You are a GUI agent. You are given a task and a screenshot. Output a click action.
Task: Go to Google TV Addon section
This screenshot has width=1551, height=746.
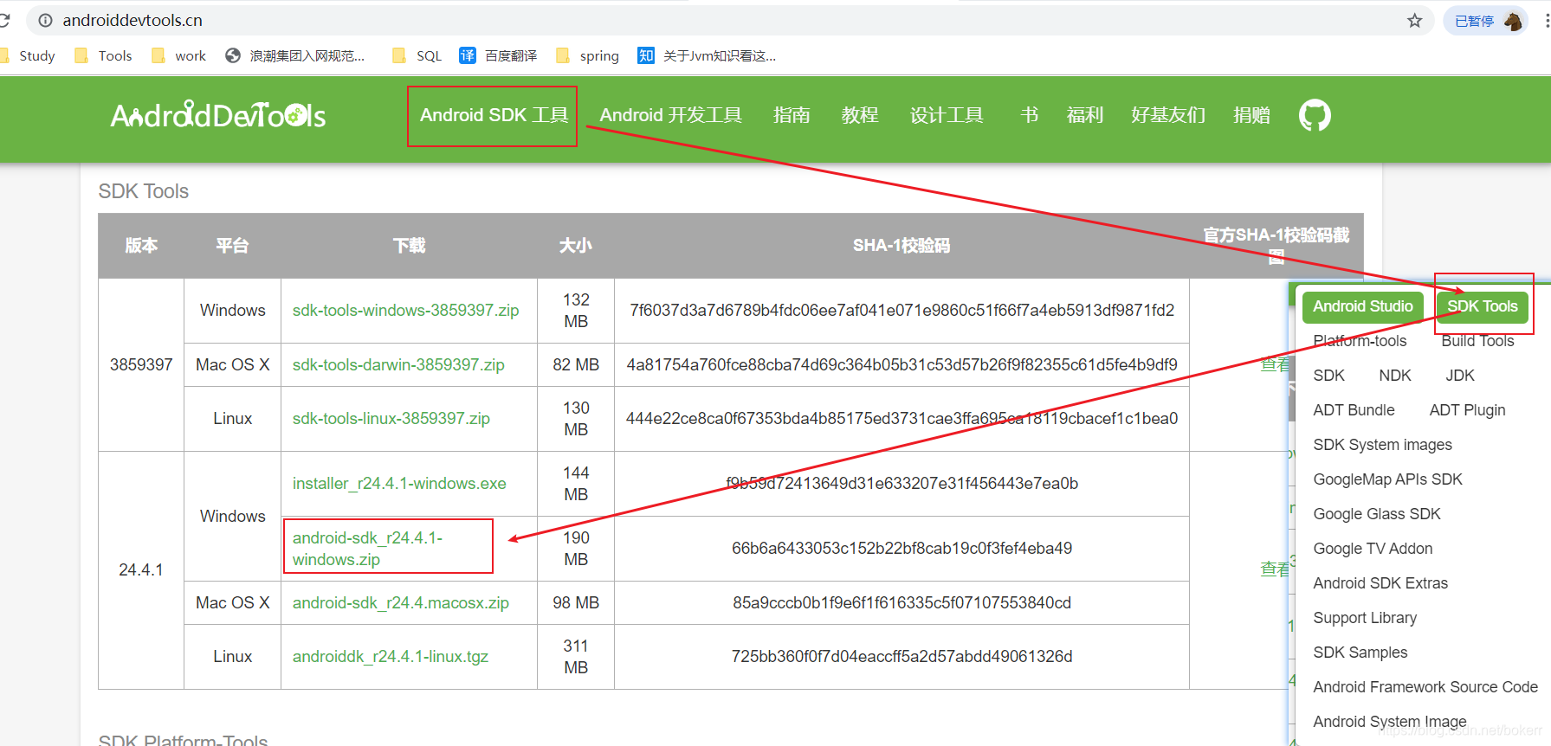1373,549
